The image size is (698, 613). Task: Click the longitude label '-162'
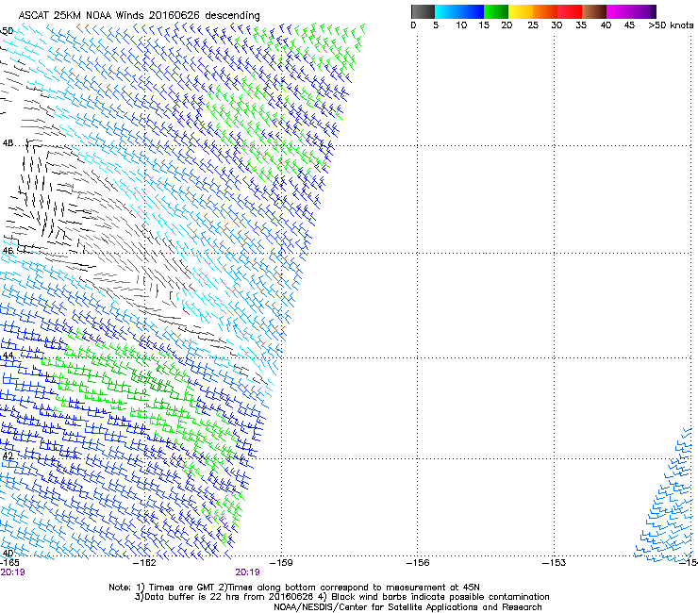coord(144,563)
